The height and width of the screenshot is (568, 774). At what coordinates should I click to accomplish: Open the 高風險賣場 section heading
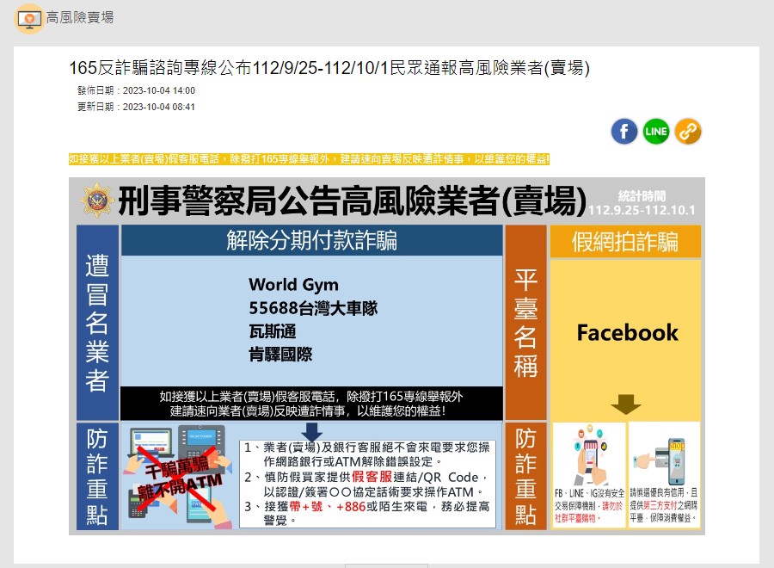(79, 17)
